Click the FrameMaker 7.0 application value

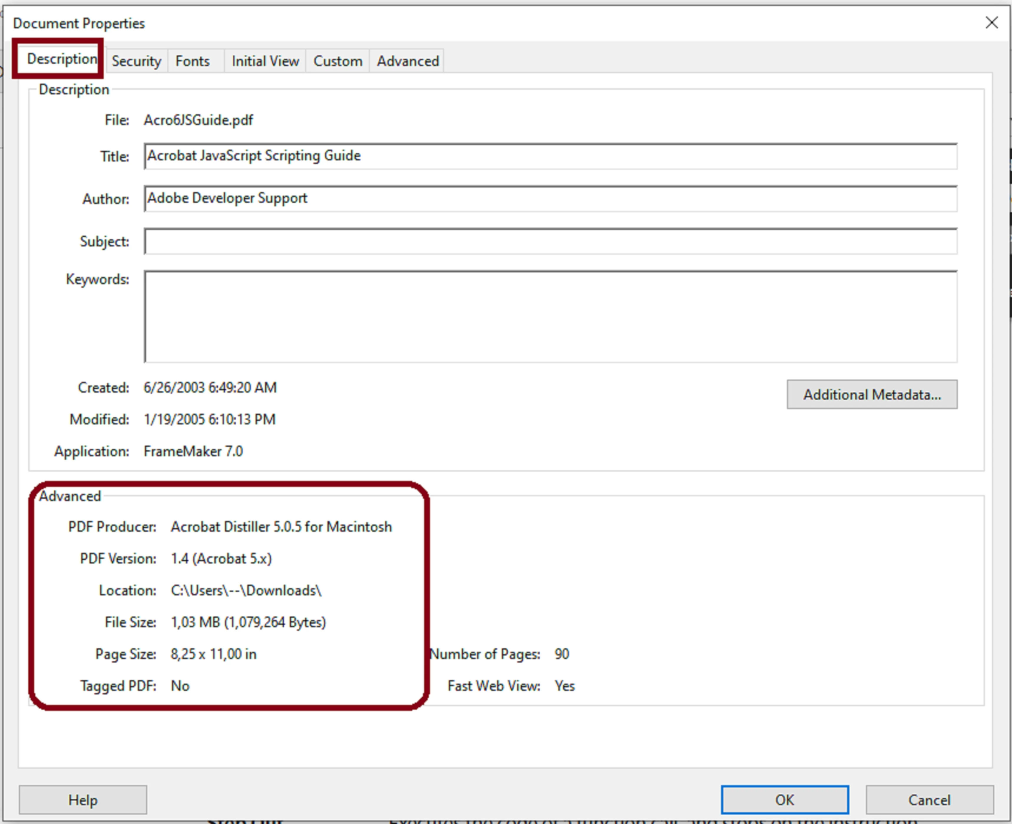coord(193,451)
